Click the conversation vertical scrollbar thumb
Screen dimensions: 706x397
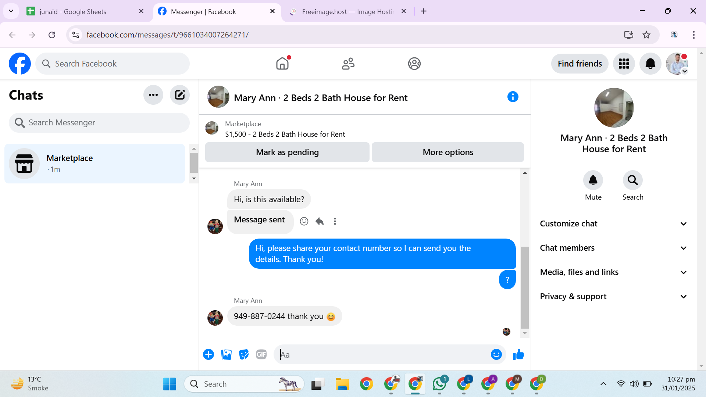(x=525, y=287)
